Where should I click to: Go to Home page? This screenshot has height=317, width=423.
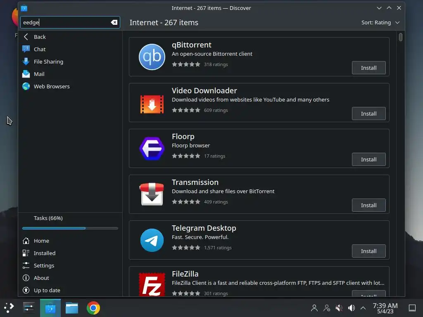[x=70, y=241]
